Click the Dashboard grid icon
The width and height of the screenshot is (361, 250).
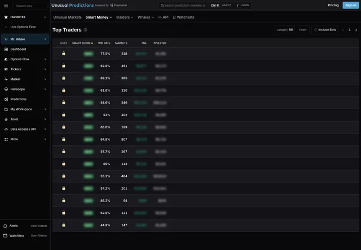[x=6, y=49]
